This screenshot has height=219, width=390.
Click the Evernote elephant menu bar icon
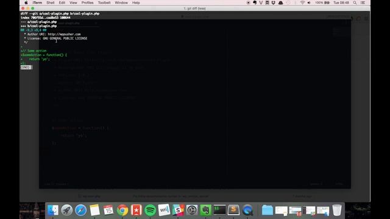pos(255,2)
